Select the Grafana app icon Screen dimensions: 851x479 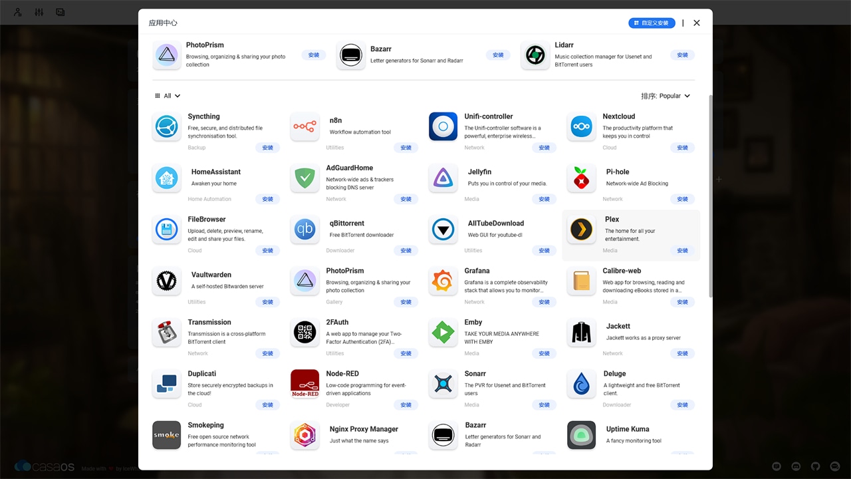(443, 281)
